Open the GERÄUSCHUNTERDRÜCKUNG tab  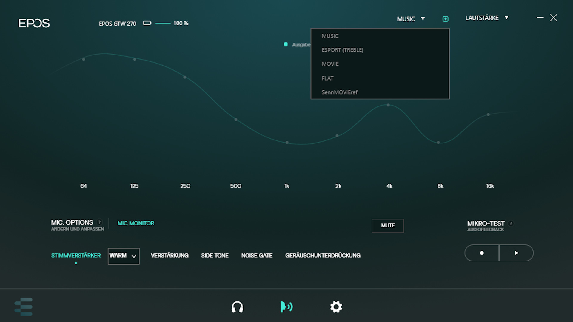[x=323, y=256]
